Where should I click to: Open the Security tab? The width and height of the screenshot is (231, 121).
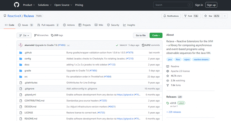113,25
